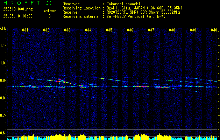Click the meteor label
The image size is (220, 140).
coord(50,11)
